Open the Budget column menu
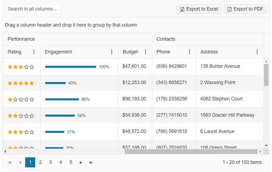Viewport: 272px width, 172px height. click(146, 52)
